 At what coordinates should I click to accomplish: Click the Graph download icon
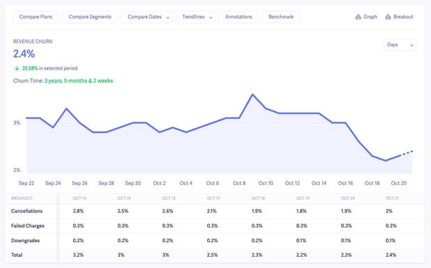pyautogui.click(x=358, y=17)
